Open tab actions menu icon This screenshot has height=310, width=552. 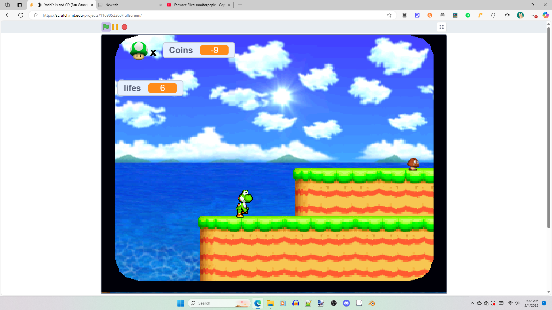coord(19,5)
